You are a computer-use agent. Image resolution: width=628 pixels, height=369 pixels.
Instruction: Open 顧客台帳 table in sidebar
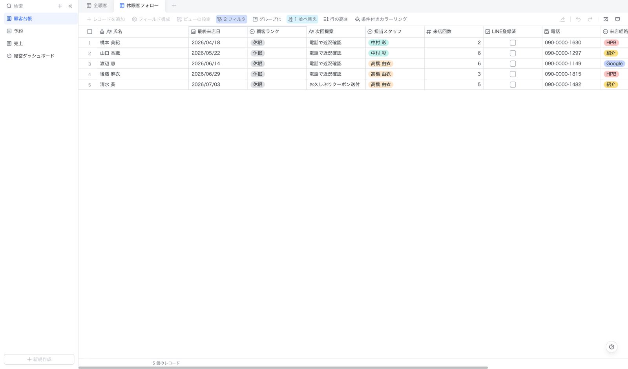pyautogui.click(x=41, y=18)
